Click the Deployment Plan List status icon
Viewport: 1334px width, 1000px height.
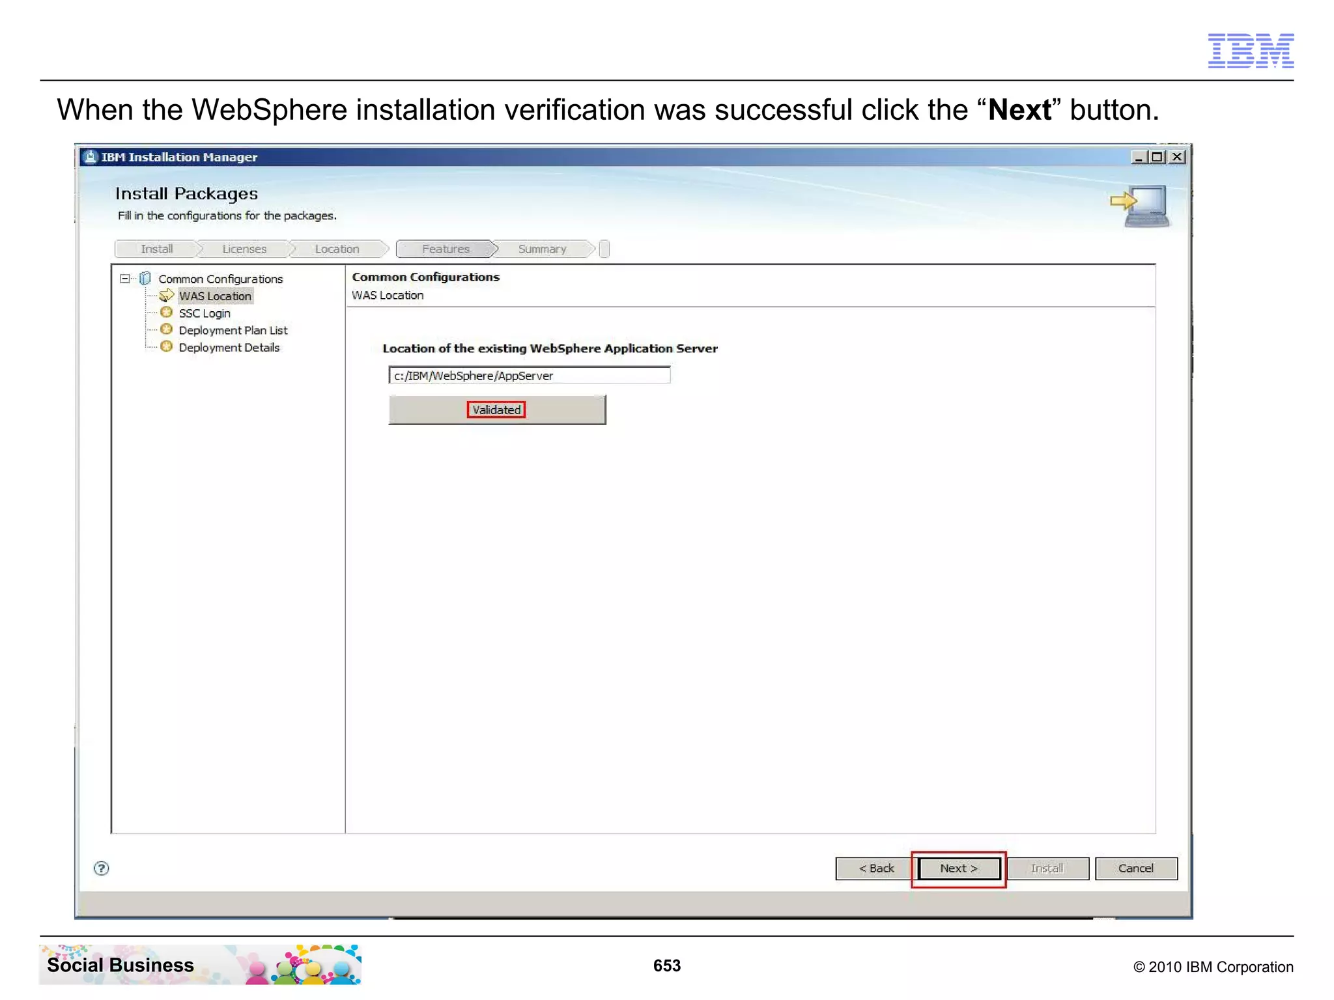coord(167,329)
